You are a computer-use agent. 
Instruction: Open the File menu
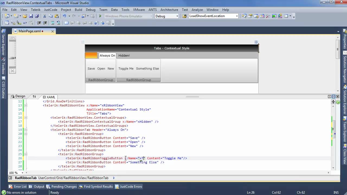[x=5, y=9]
